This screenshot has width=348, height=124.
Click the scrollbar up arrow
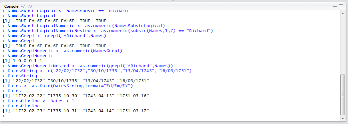(x=343, y=12)
